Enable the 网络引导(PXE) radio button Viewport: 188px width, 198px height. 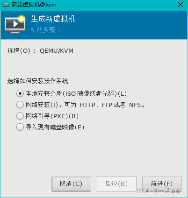click(x=20, y=116)
